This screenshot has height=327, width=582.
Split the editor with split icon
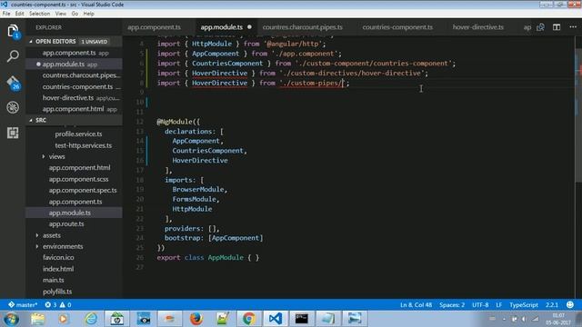(557, 27)
